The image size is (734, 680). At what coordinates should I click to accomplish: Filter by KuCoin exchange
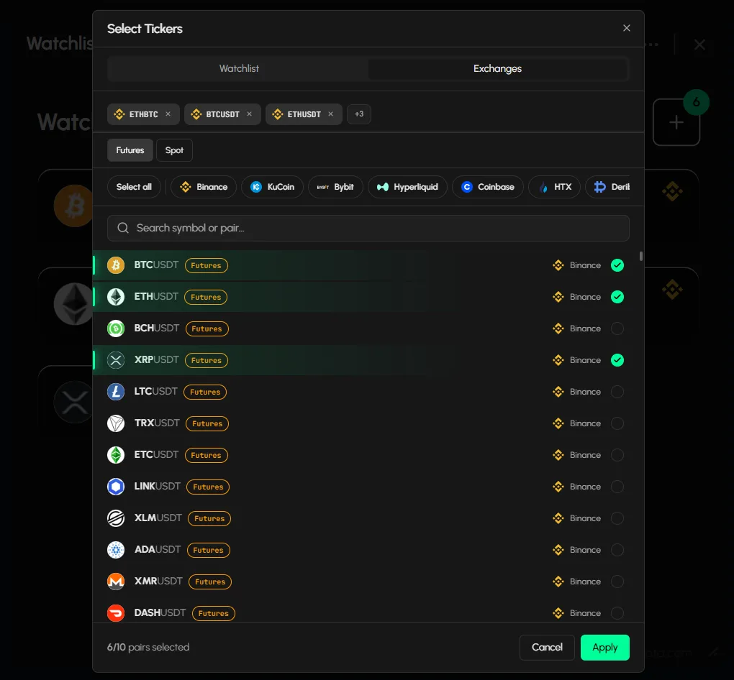(273, 187)
